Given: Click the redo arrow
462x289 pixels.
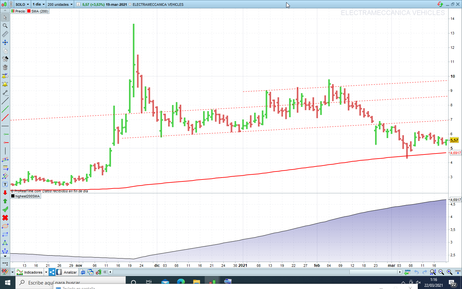Looking at the screenshot, I should point(424,272).
